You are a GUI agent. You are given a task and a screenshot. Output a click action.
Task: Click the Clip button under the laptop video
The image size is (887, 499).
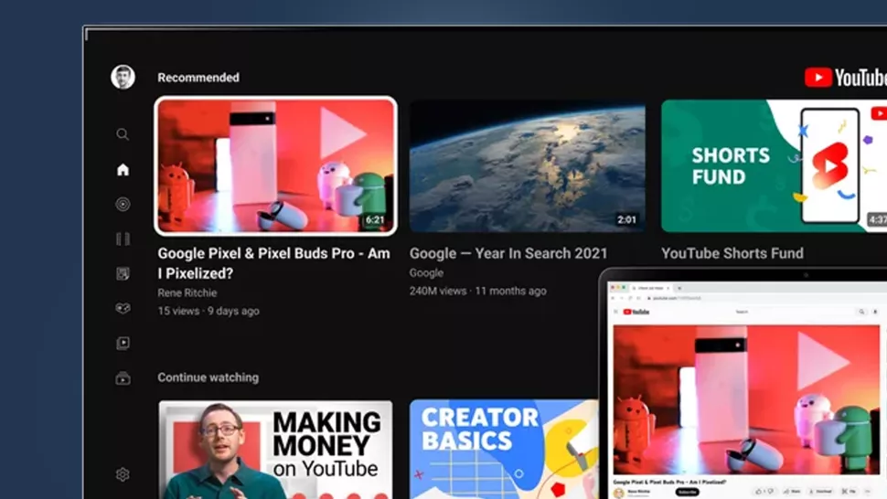pyautogui.click(x=850, y=492)
